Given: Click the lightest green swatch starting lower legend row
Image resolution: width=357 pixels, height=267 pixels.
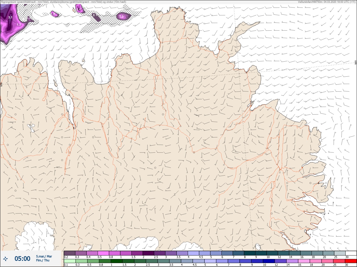Looking at the screenshot, I should (70, 261).
